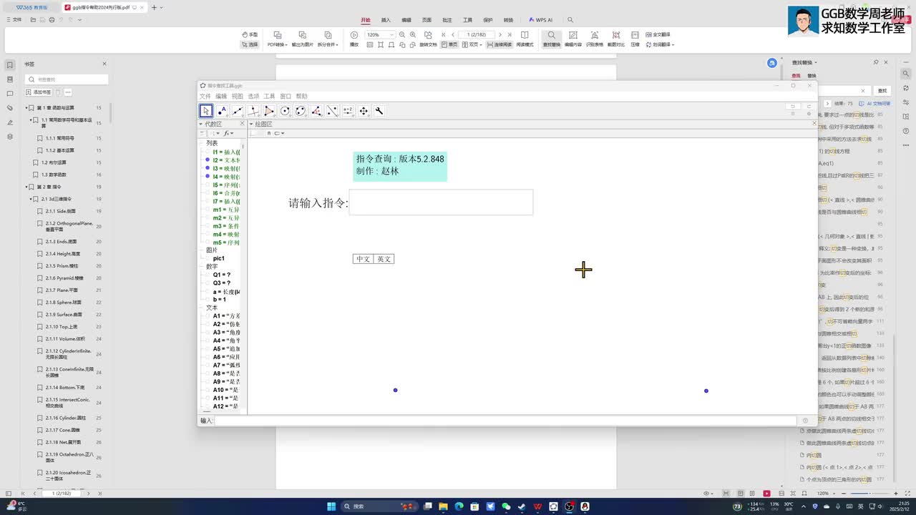Open the PDF Convert dropdown
Viewport: 916px width, 515px height.
point(278,44)
